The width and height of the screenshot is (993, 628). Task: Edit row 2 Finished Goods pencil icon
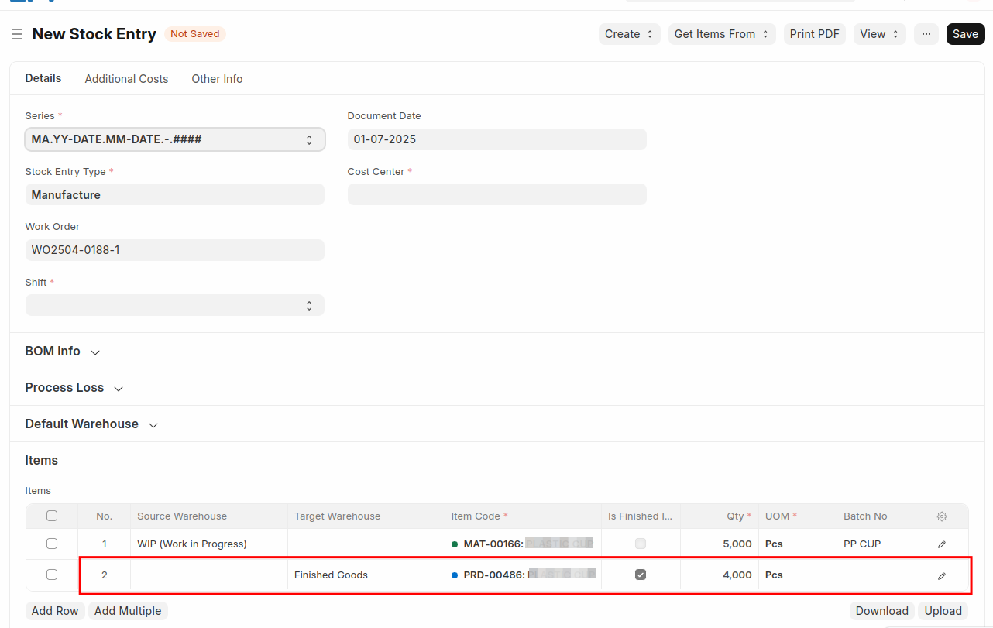coord(942,575)
